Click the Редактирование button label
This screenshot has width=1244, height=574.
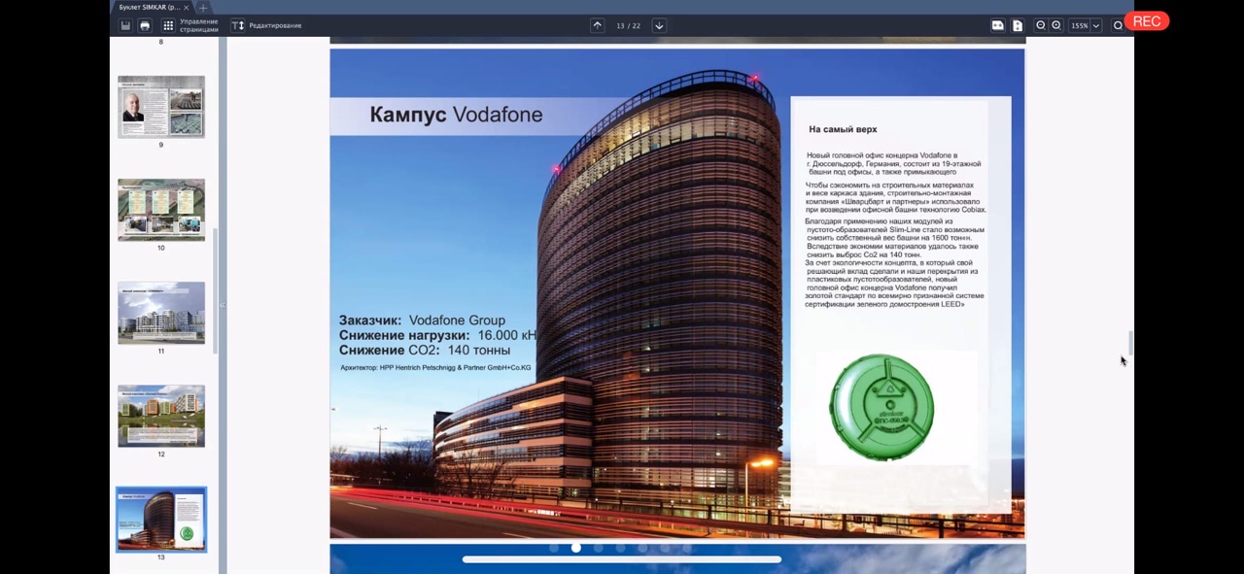[275, 25]
